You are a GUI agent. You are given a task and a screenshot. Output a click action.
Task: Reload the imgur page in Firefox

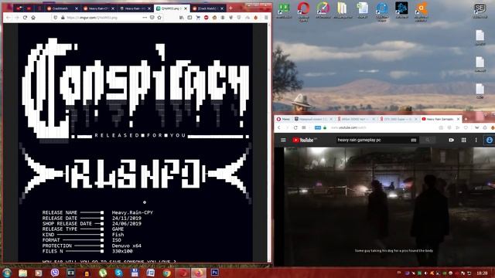tap(25, 18)
